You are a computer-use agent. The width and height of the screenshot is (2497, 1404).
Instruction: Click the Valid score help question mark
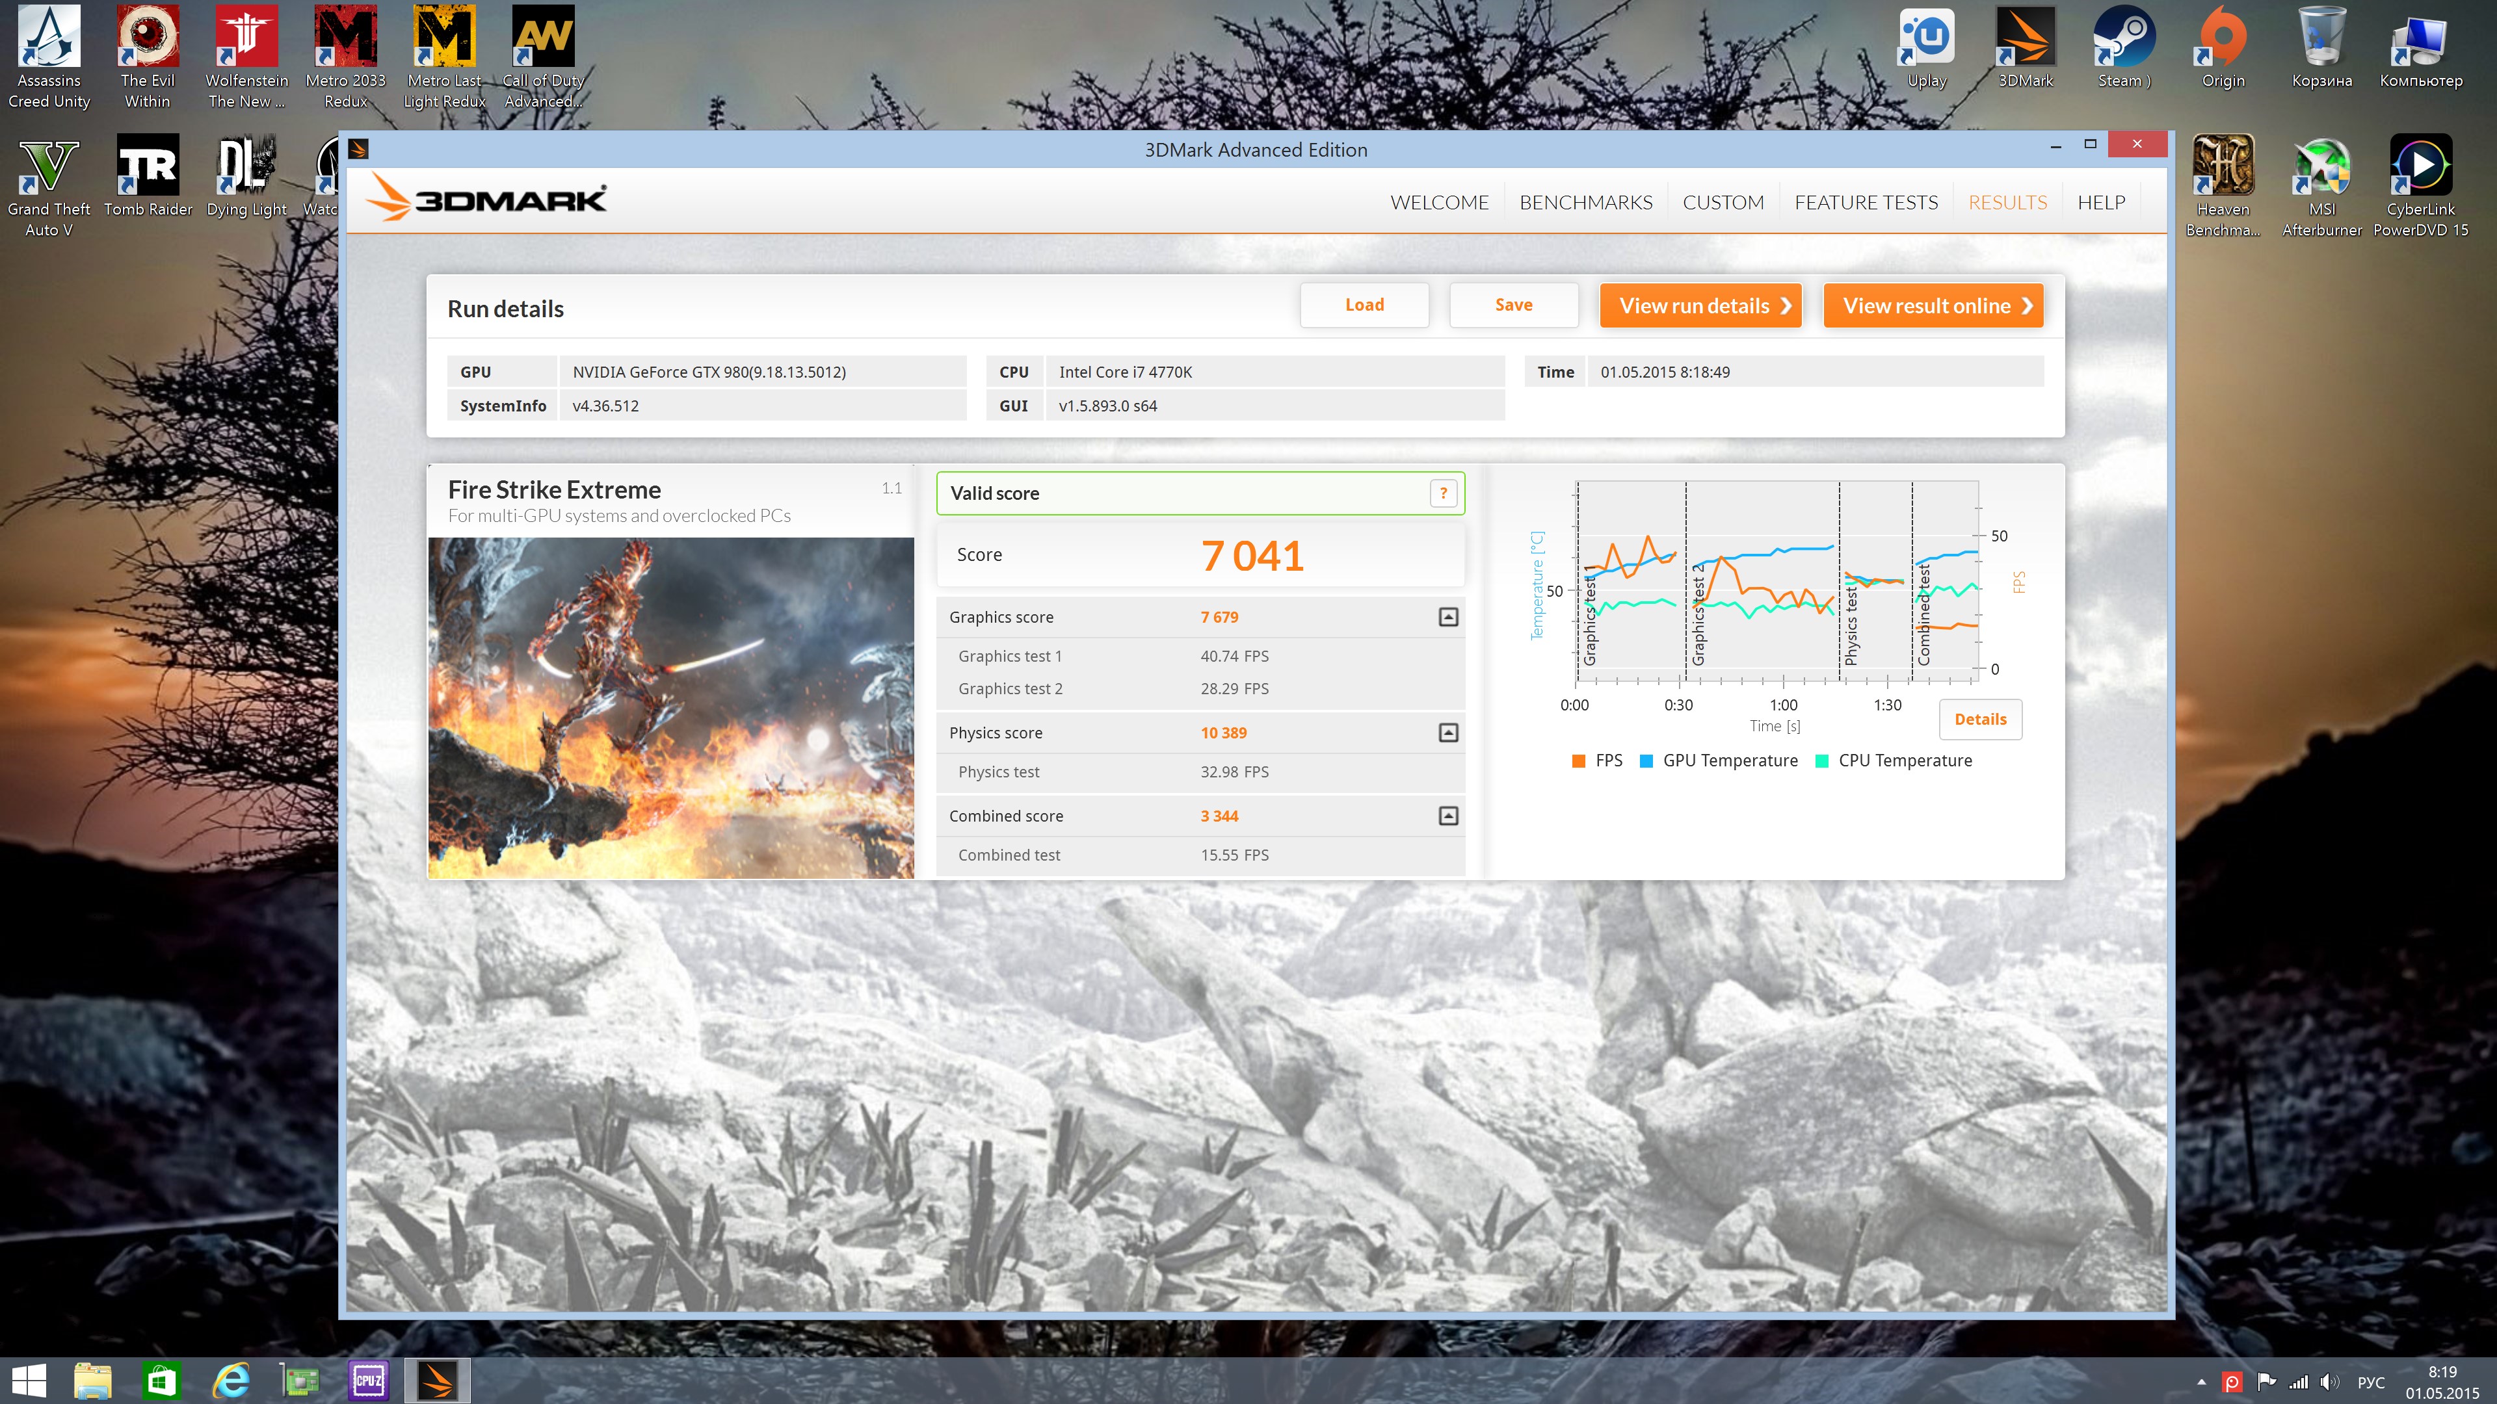1442,493
